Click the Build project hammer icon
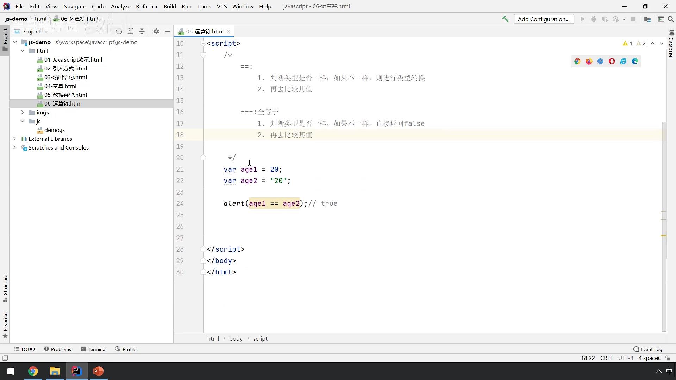Viewport: 676px width, 380px height. point(505,19)
